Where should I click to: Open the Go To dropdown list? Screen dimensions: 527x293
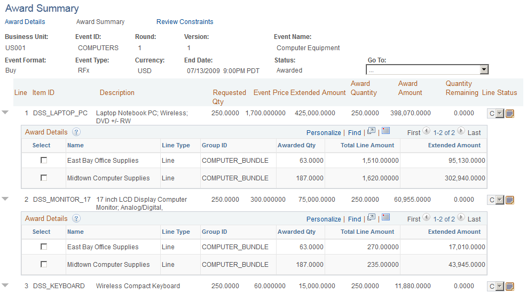tap(484, 69)
